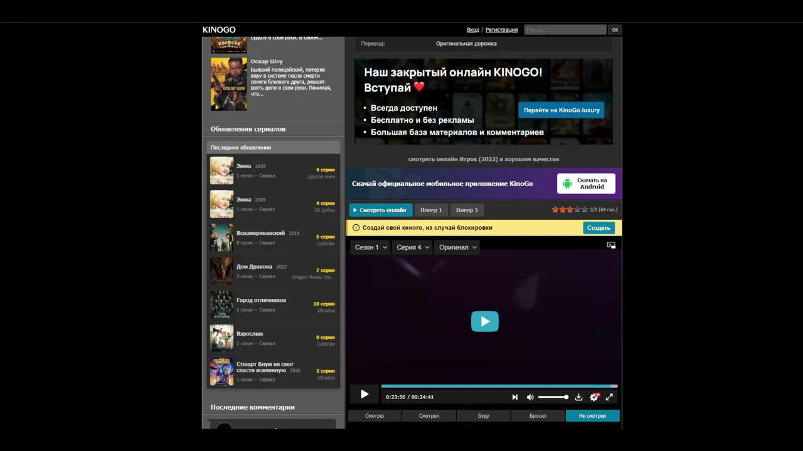Screen dimensions: 803x451
Task: Click the 10 серия label for Город отличников
Action: tap(324, 304)
